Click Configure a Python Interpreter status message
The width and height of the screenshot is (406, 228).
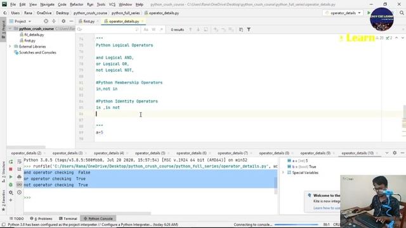tap(93, 225)
